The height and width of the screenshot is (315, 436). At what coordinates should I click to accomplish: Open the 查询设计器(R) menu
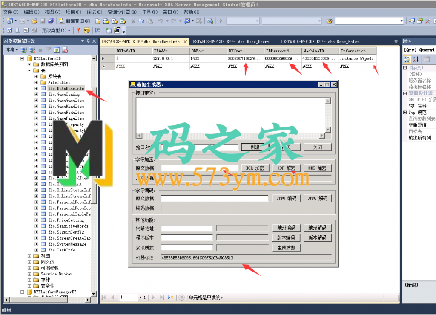122,12
